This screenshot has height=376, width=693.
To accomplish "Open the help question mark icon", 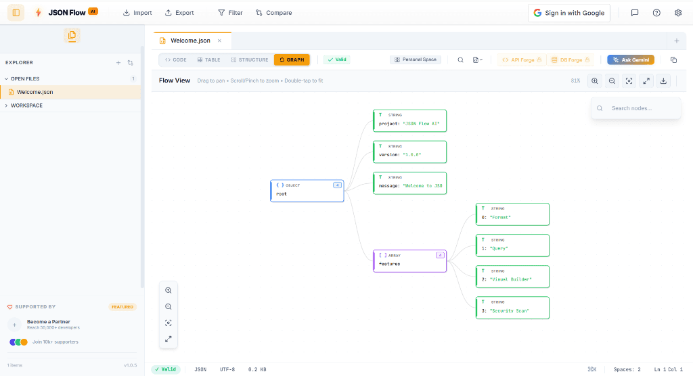I will click(656, 13).
